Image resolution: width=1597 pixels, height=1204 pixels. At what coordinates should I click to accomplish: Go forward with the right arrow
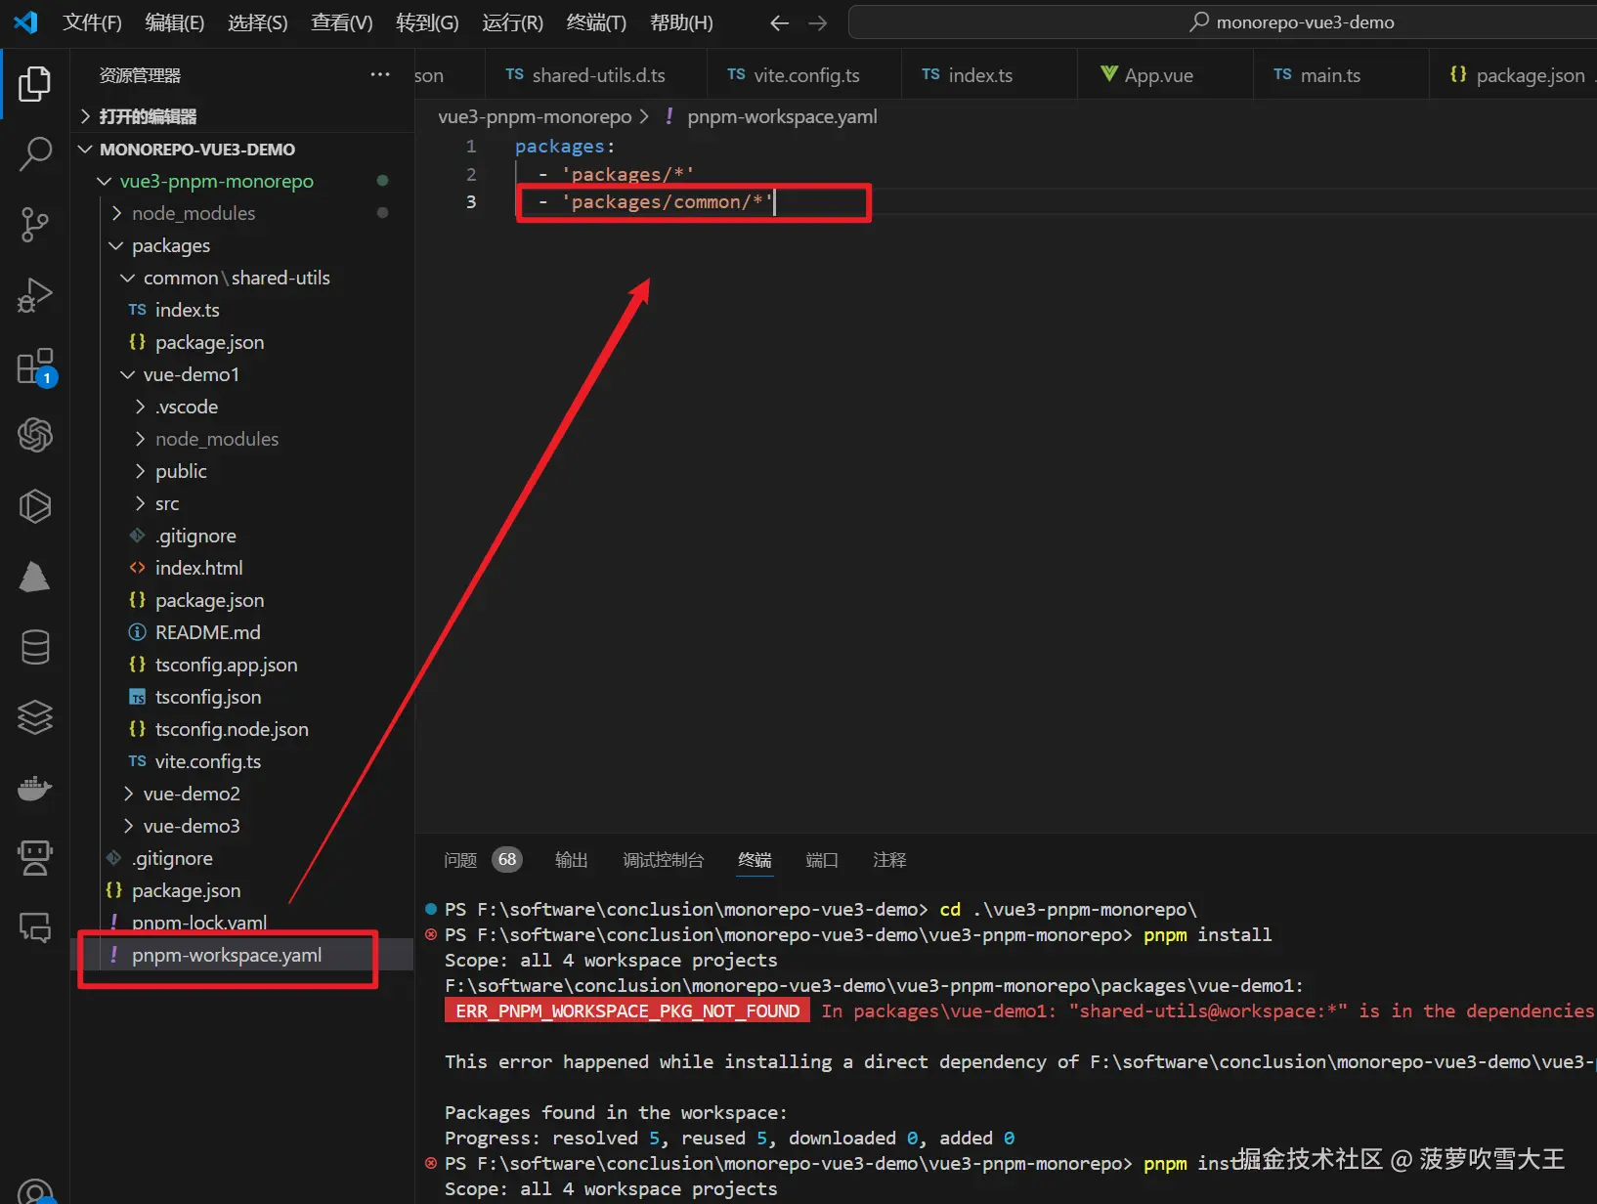(818, 22)
